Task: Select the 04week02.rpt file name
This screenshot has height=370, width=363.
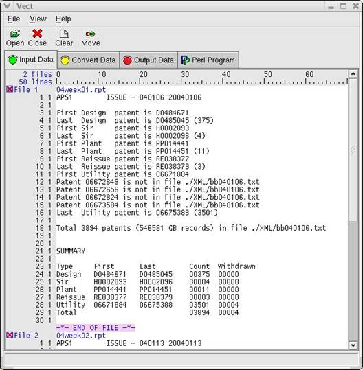Action: tap(81, 336)
